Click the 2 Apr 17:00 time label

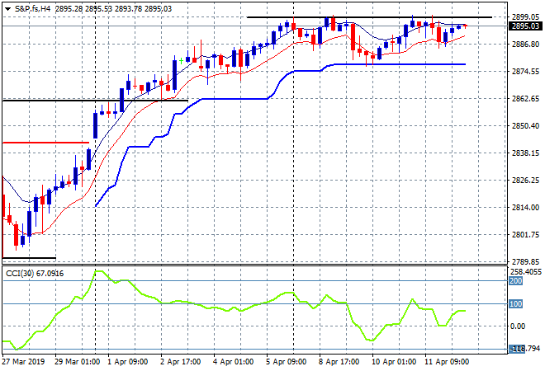pyautogui.click(x=180, y=362)
